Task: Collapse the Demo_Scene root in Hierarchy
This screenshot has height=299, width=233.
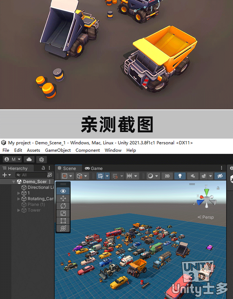Action: coord(13,182)
